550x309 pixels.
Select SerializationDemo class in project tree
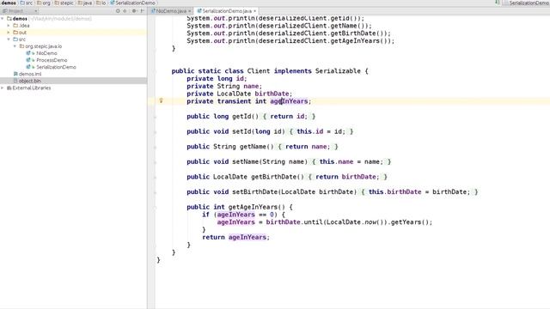56,67
